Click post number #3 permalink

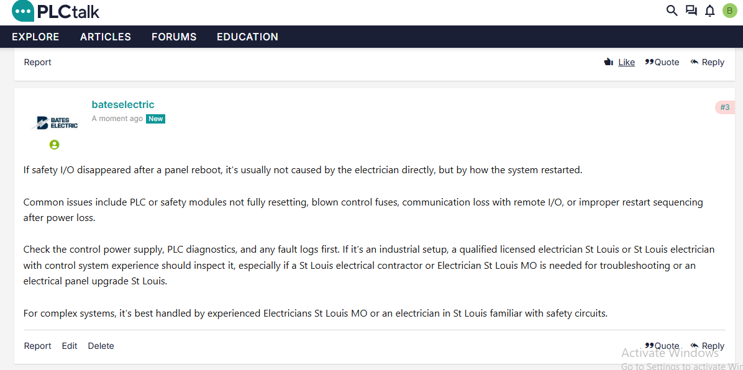point(725,107)
